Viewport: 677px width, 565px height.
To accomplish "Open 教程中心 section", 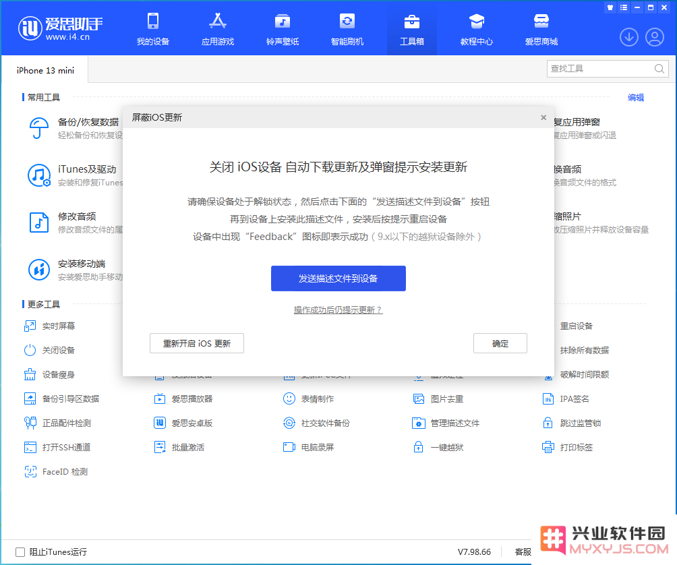I will pyautogui.click(x=477, y=30).
